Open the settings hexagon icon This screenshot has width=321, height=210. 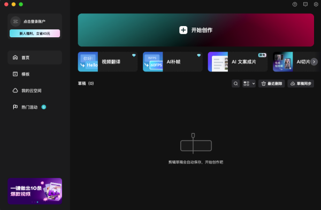click(316, 4)
